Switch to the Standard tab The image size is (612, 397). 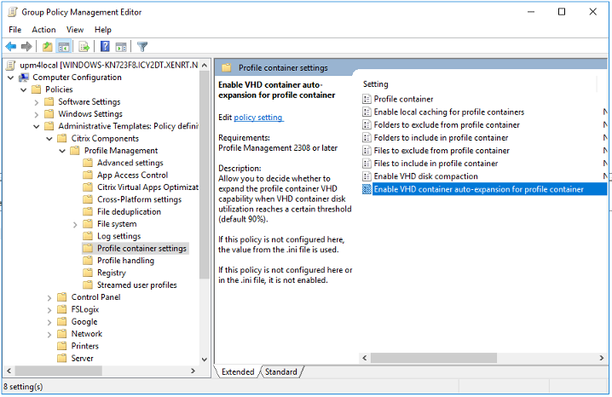point(280,372)
